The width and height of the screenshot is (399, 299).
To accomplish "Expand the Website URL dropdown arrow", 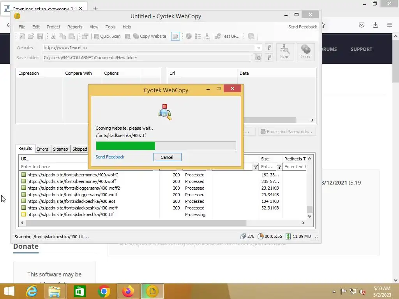I will point(259,47).
